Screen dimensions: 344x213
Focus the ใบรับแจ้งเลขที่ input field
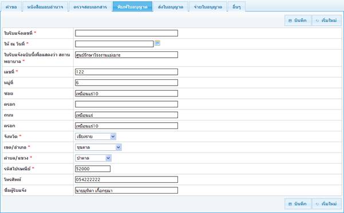click(126, 33)
